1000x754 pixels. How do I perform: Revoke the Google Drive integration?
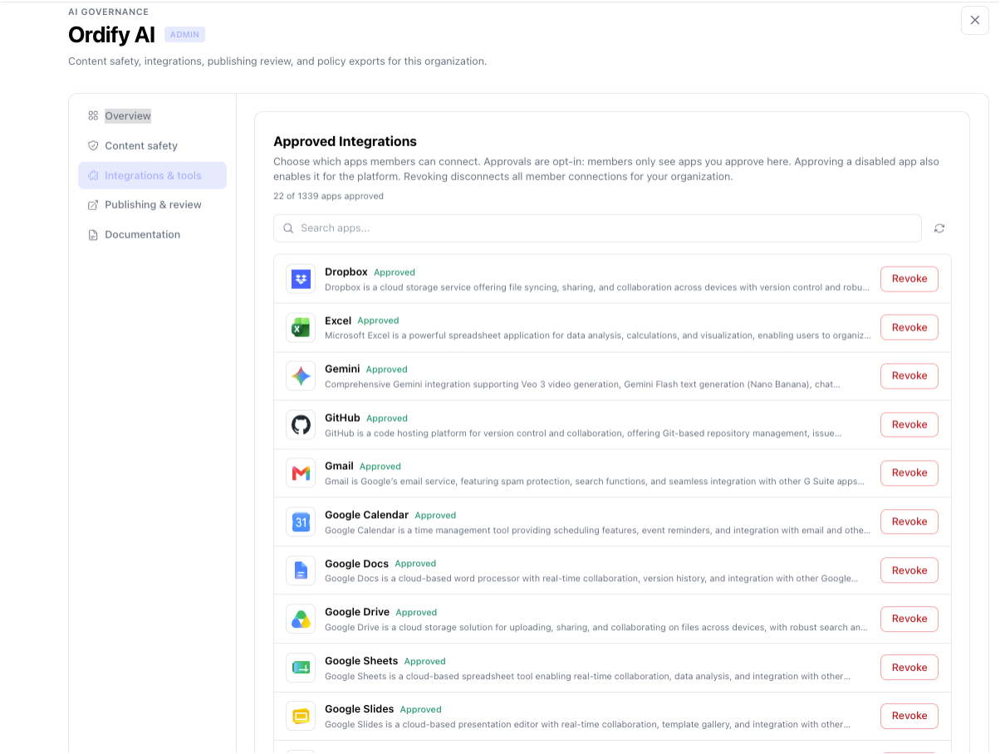(x=909, y=619)
